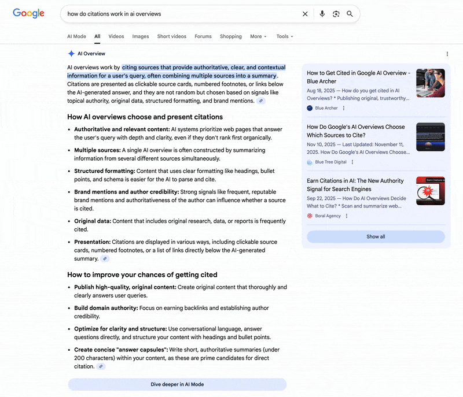Switch to the Videos tab
The height and width of the screenshot is (397, 463).
116,36
